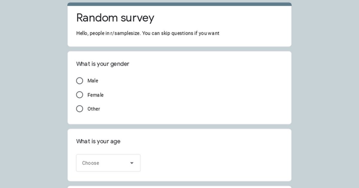Select the Female radio button
Screen dimensions: 359x188
click(80, 95)
